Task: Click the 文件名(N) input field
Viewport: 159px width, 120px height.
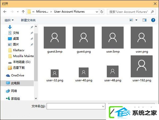Action: point(76,106)
